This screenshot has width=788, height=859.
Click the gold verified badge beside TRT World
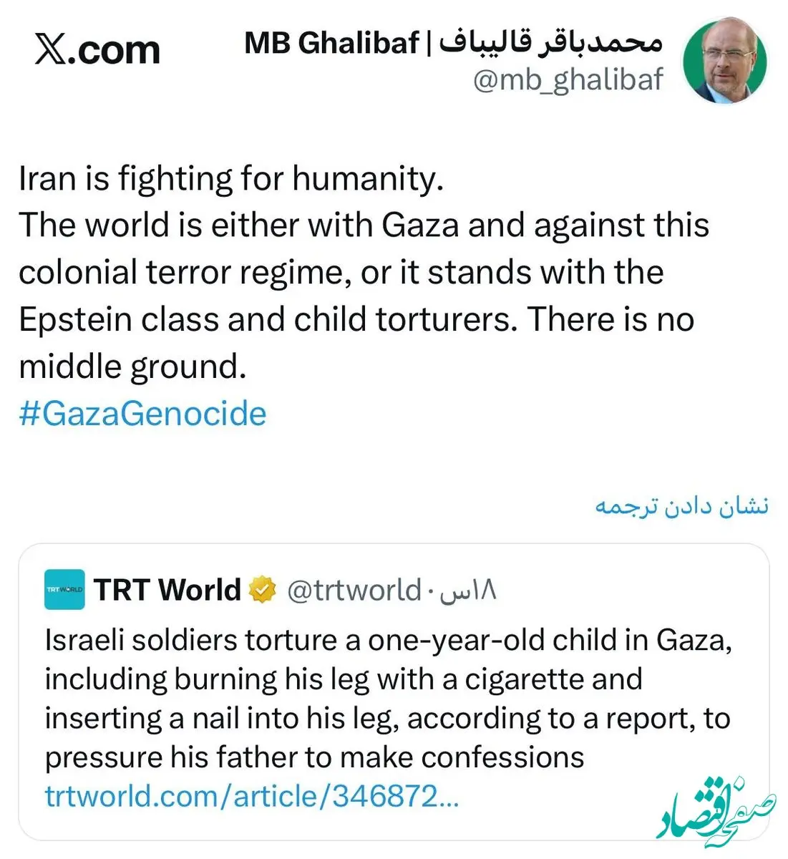262,590
